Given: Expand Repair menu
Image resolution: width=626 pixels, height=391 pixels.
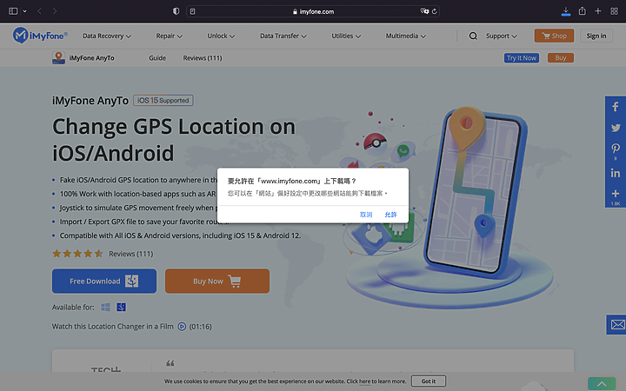Looking at the screenshot, I should click(x=169, y=36).
